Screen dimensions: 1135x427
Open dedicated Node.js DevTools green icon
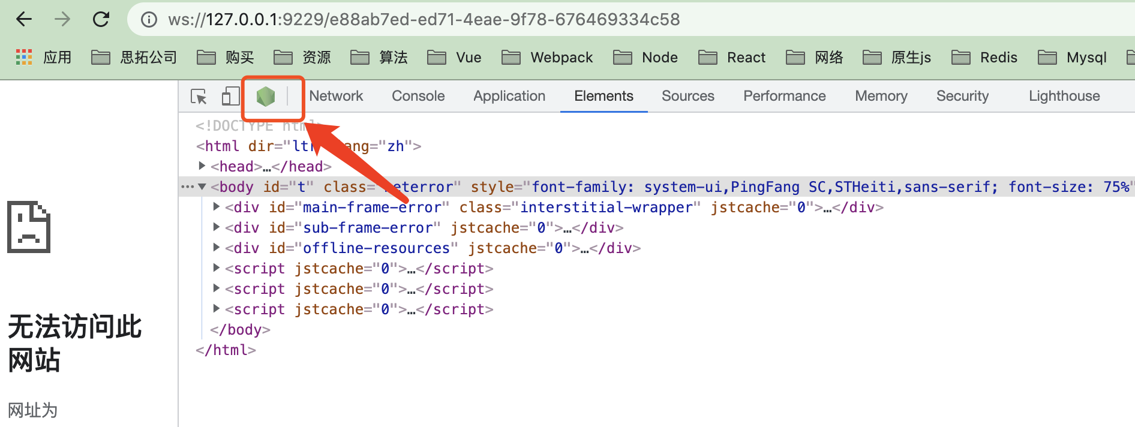(x=265, y=96)
